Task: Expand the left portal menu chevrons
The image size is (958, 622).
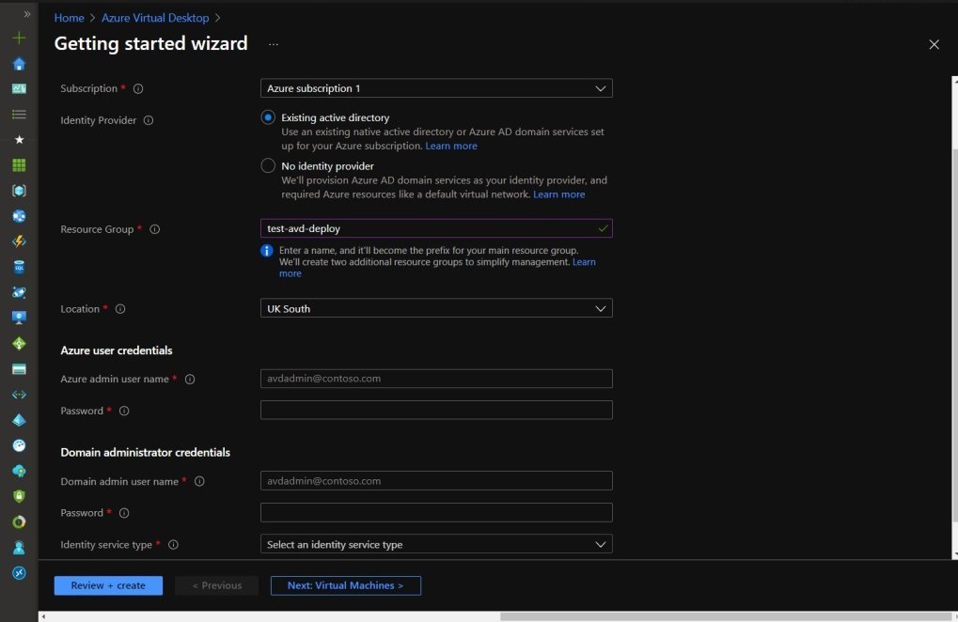Action: pyautogui.click(x=27, y=13)
